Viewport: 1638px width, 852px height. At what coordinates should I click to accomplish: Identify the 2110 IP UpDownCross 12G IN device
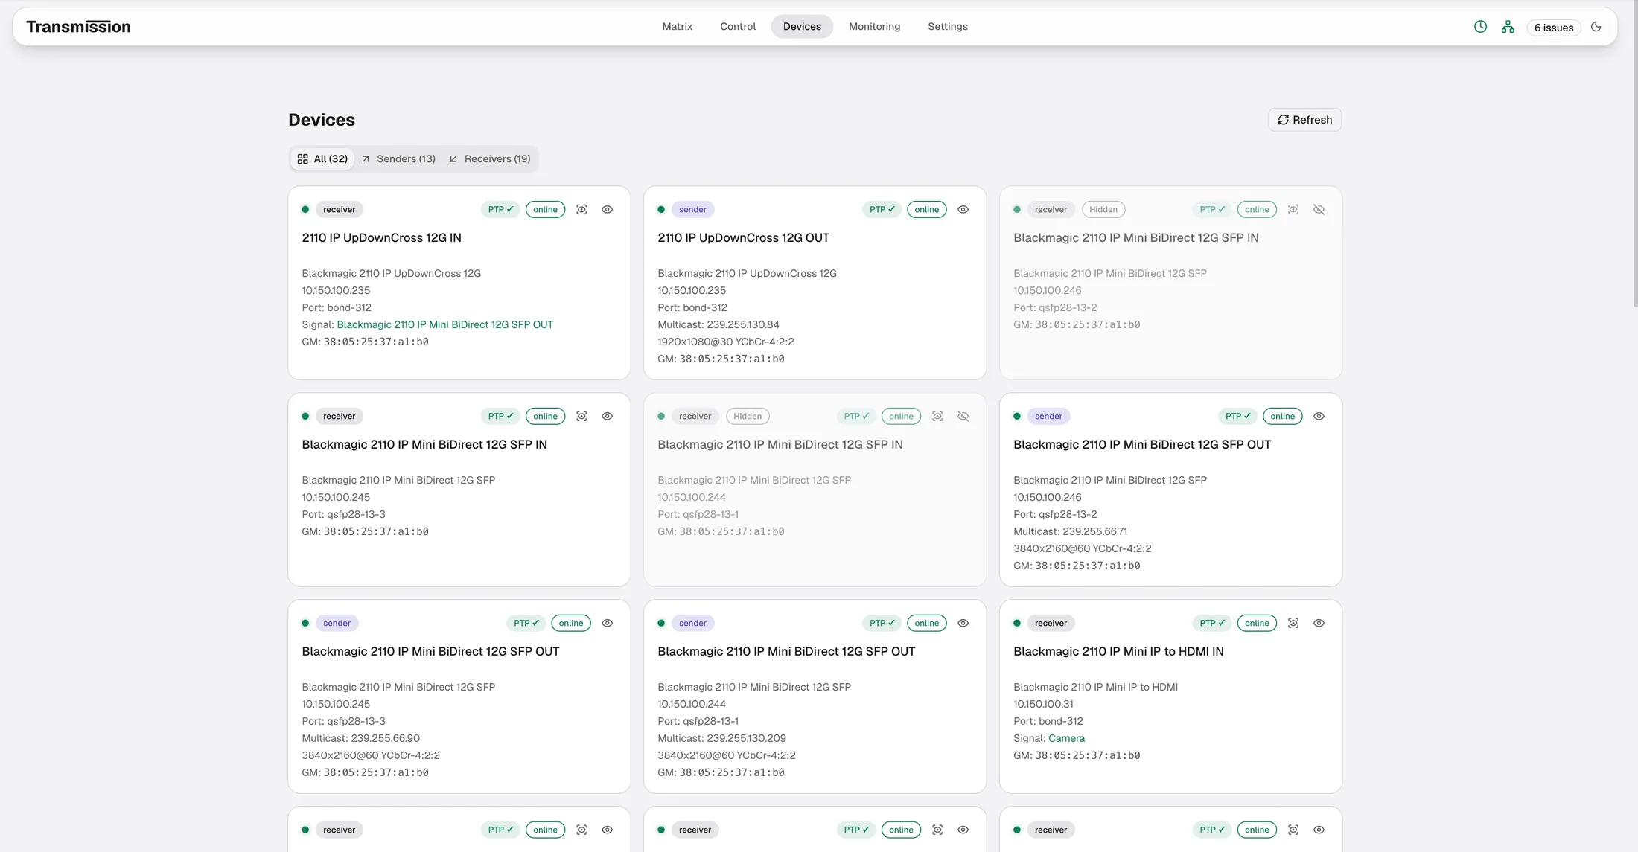581,210
